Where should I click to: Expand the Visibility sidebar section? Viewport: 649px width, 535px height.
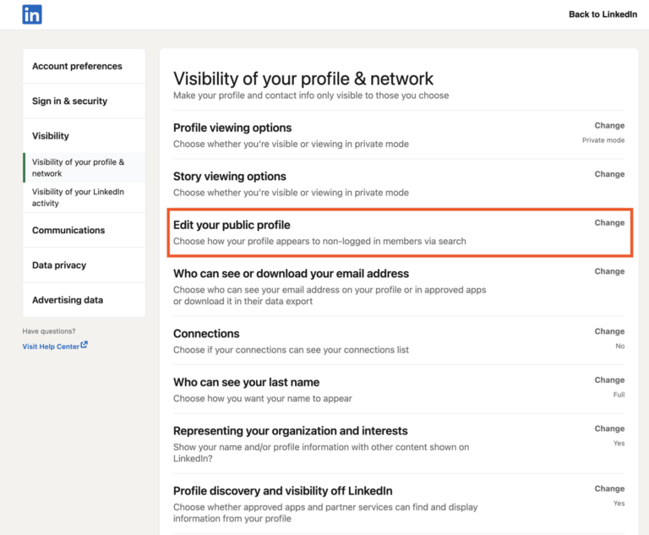coord(51,135)
